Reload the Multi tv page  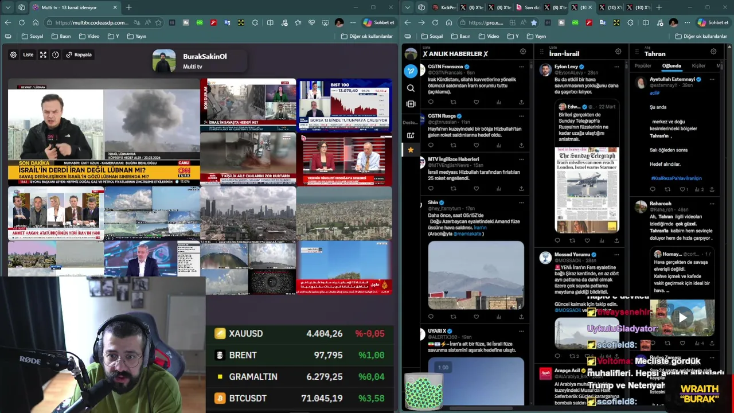point(22,22)
